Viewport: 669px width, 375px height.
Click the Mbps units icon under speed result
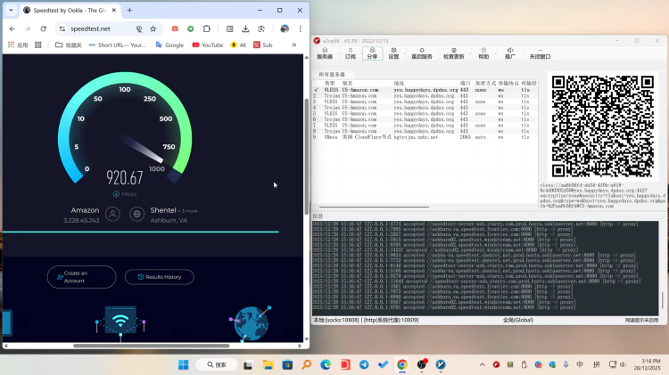click(116, 194)
